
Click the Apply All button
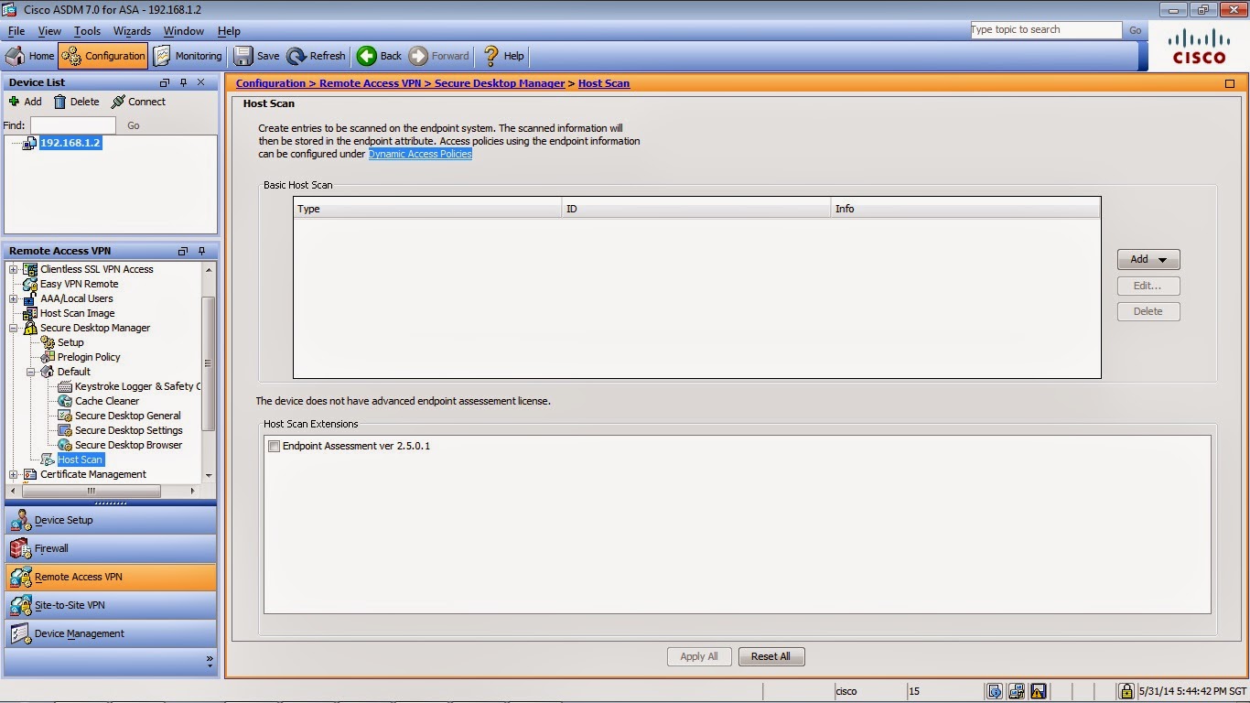pos(699,656)
